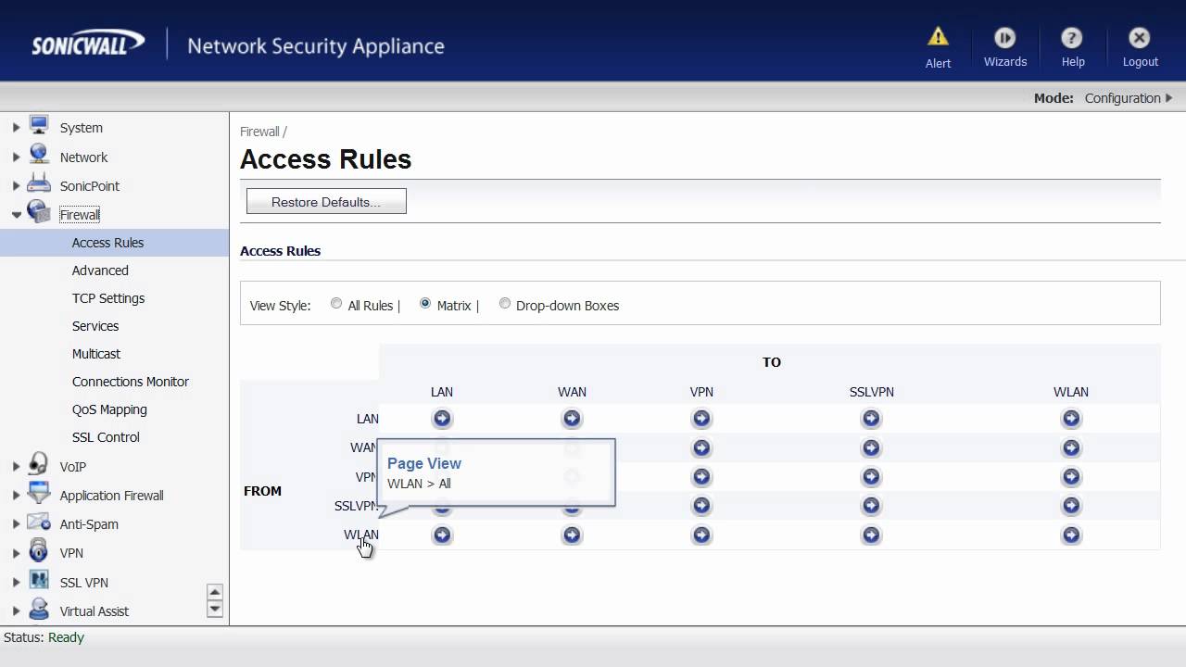This screenshot has height=667, width=1186.
Task: Click the Restore Defaults button
Action: pyautogui.click(x=326, y=202)
